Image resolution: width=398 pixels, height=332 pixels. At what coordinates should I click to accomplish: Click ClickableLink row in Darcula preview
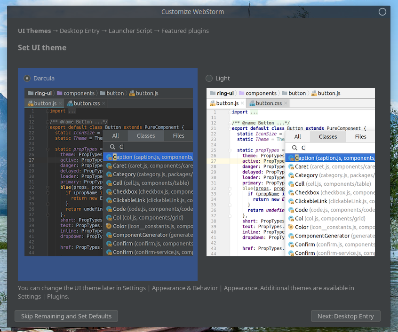(x=148, y=200)
